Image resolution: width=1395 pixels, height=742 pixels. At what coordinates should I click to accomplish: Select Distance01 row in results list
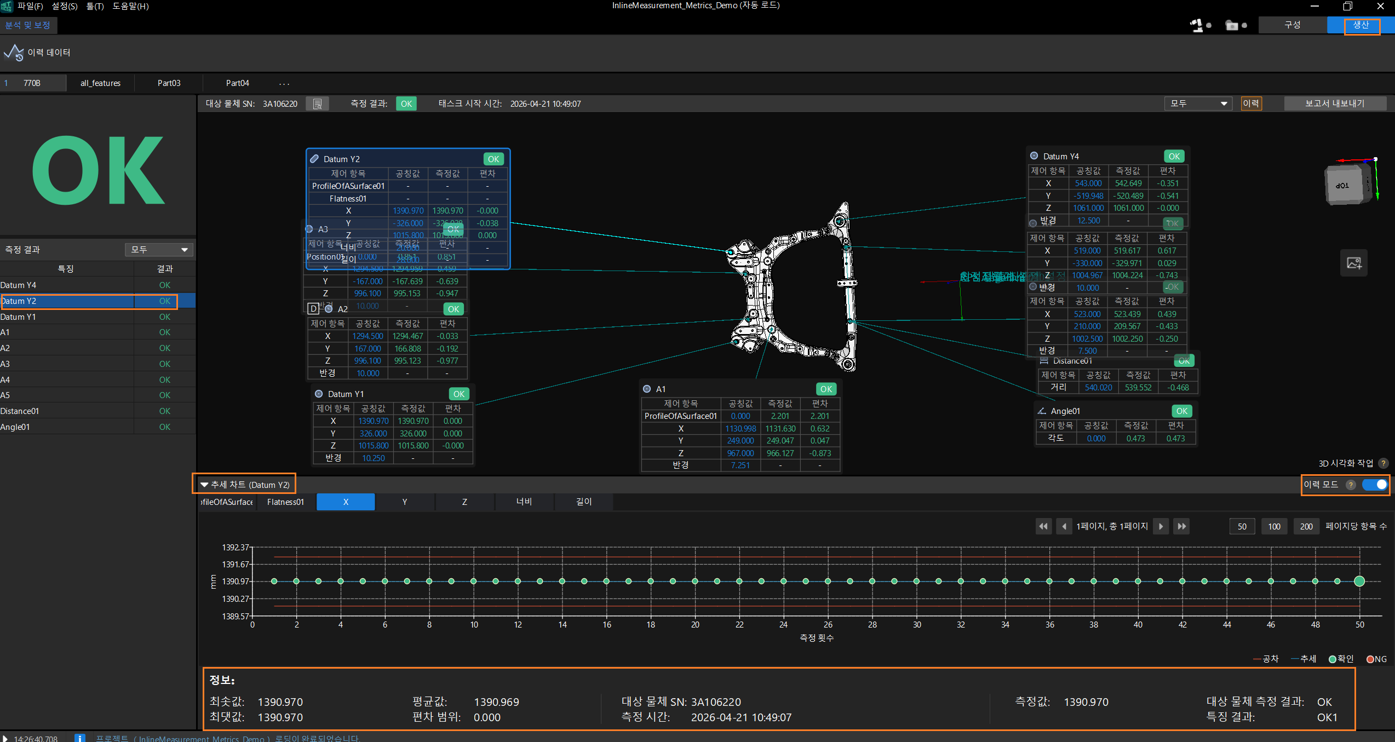(97, 411)
